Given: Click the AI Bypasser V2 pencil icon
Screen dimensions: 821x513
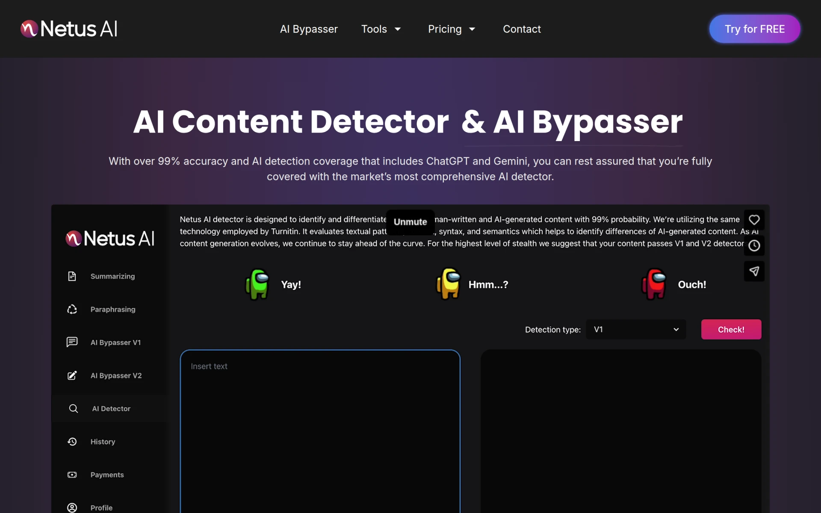Looking at the screenshot, I should (x=72, y=375).
